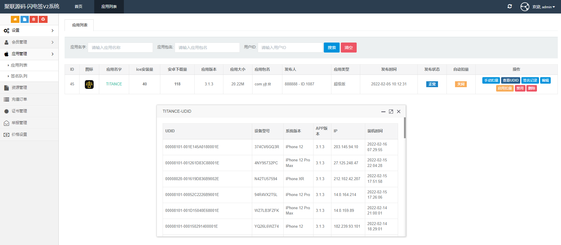Click the red recycle shortcut icon
The height and width of the screenshot is (245, 561).
coord(43,19)
